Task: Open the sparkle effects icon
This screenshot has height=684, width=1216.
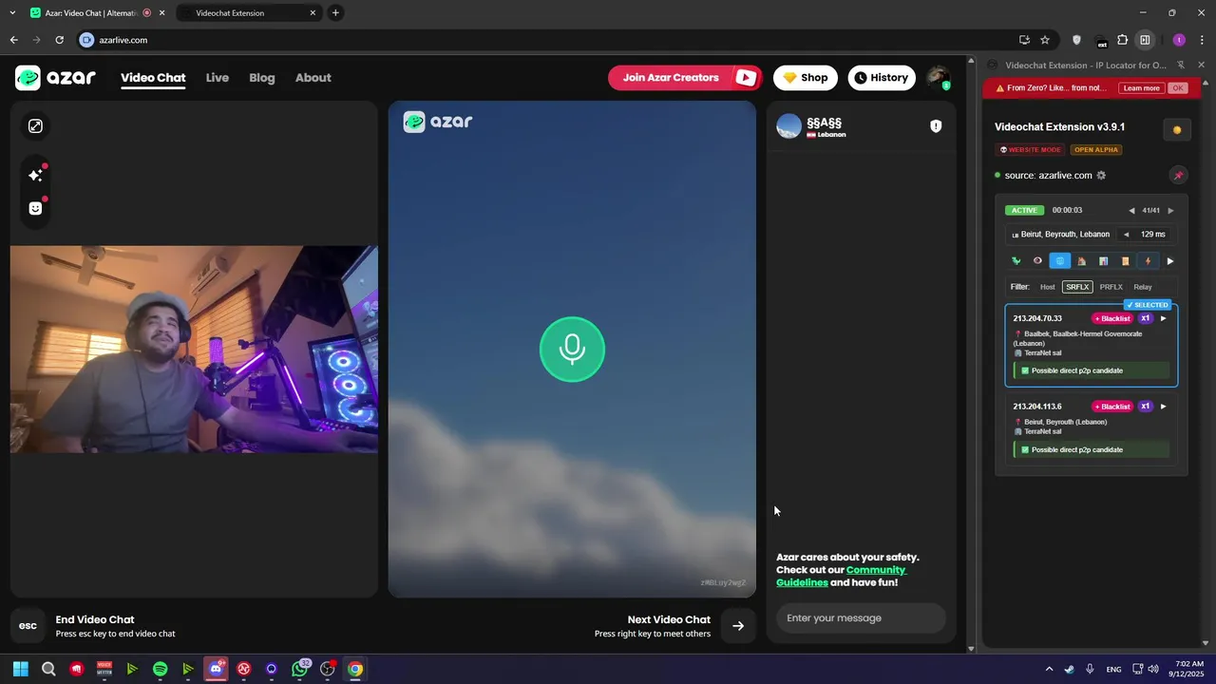Action: 35,175
